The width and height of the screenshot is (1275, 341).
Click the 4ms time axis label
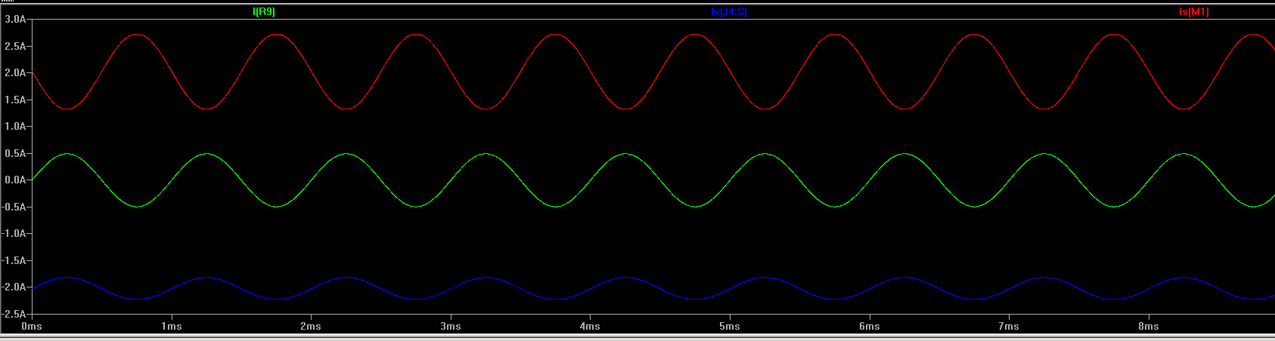click(x=590, y=326)
